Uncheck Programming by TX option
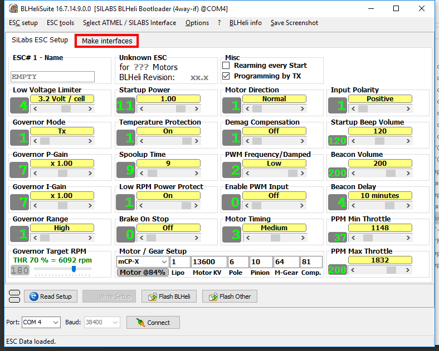439x351 pixels. [226, 76]
